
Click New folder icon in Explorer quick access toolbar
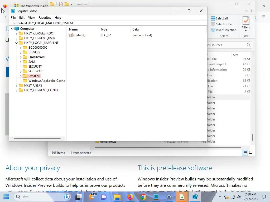[67, 4]
